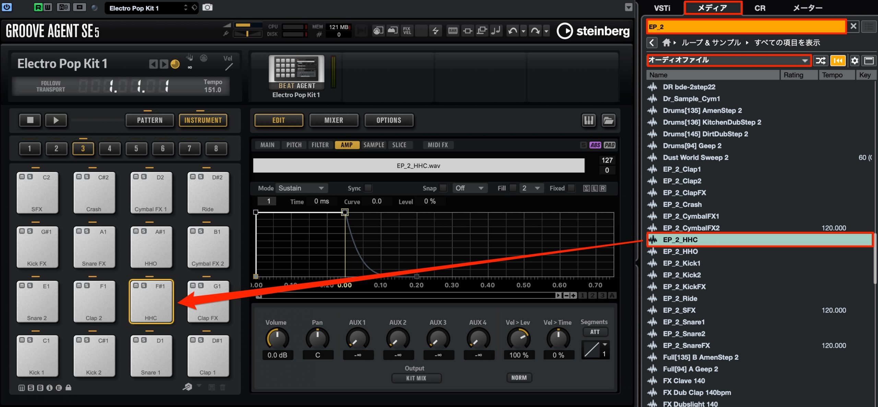Click the redo arrow icon
Image resolution: width=878 pixels, height=407 pixels.
tap(535, 31)
